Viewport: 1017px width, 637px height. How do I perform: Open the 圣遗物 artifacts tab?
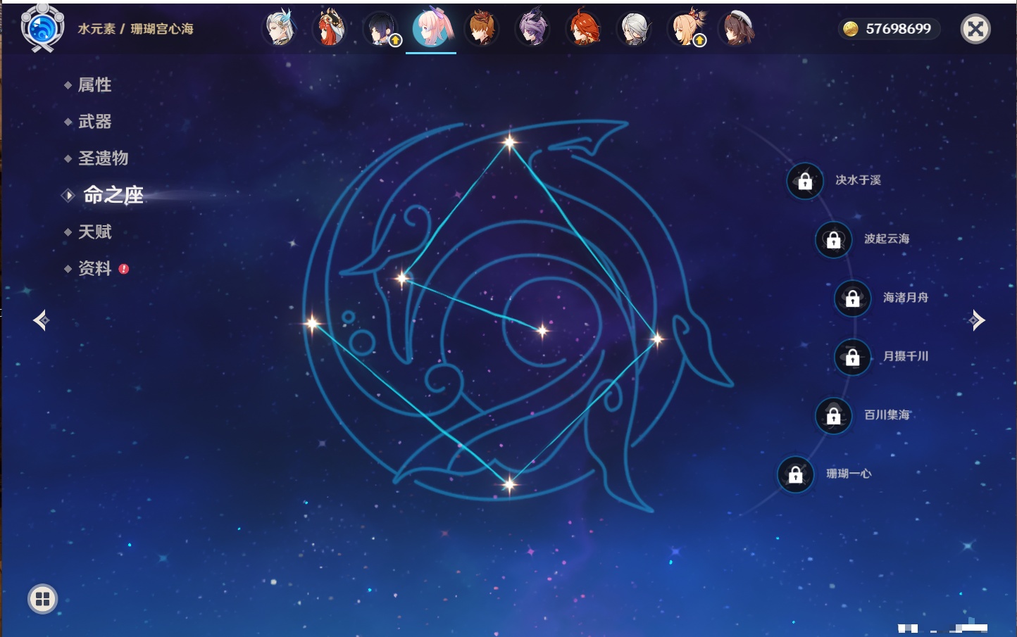point(103,158)
